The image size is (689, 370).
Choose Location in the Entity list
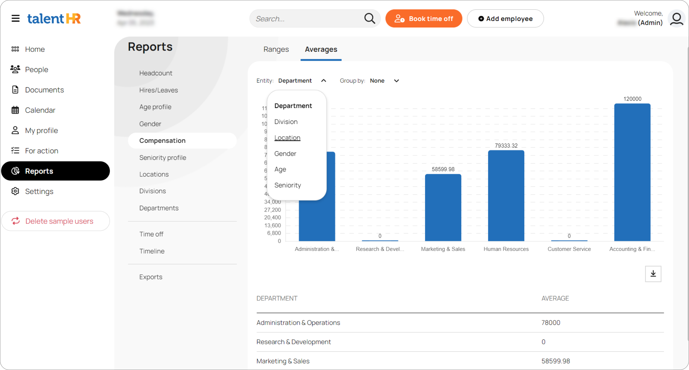(287, 138)
